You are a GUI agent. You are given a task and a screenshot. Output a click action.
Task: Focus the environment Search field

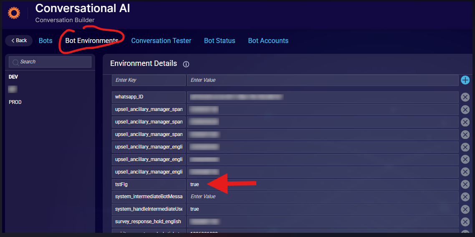pos(50,62)
